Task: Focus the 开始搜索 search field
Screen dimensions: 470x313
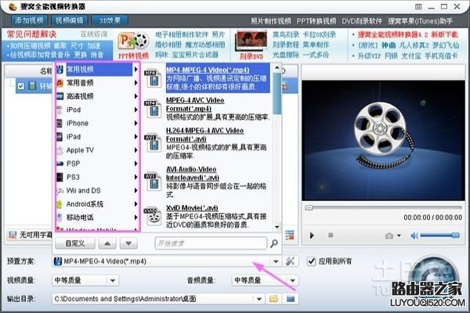Action: (x=211, y=243)
